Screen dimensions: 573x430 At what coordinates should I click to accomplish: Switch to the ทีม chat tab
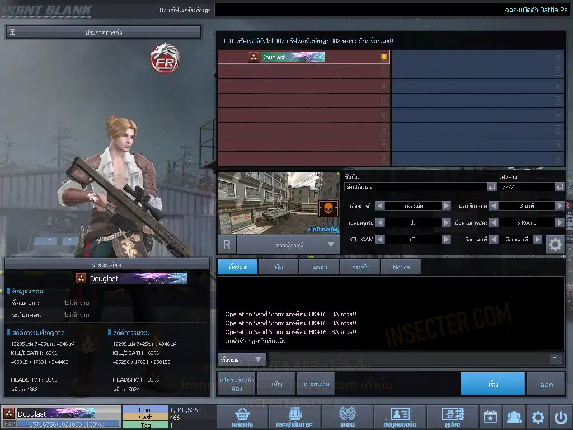pyautogui.click(x=278, y=267)
